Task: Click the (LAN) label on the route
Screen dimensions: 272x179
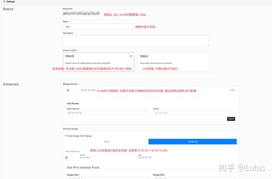Action: coord(232,90)
